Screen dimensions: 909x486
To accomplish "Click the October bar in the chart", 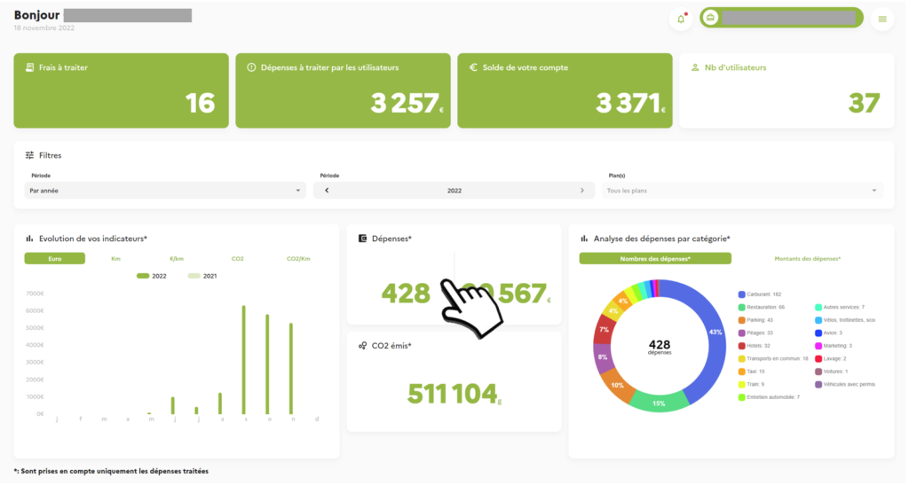I will pyautogui.click(x=267, y=364).
